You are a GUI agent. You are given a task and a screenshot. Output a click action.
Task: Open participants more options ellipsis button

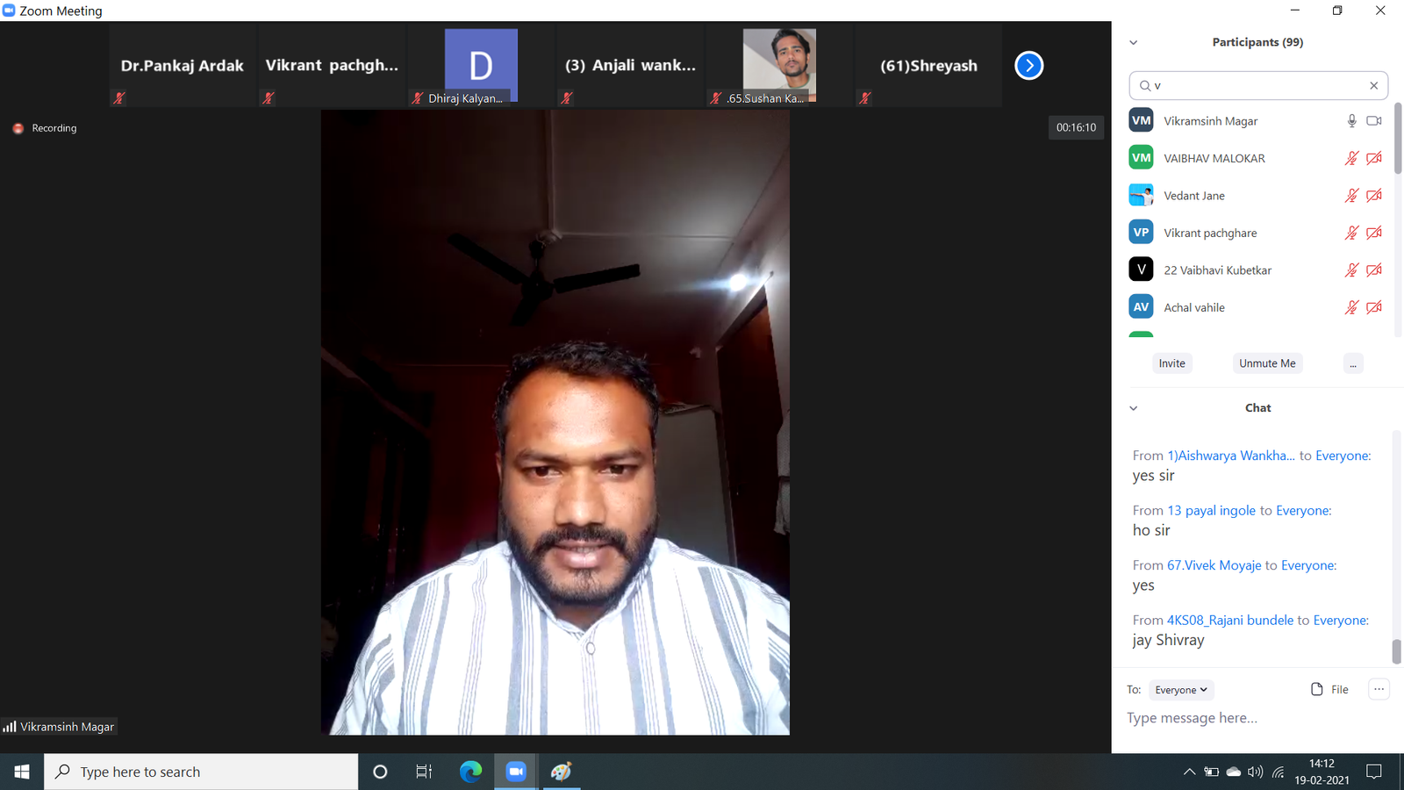coord(1353,363)
